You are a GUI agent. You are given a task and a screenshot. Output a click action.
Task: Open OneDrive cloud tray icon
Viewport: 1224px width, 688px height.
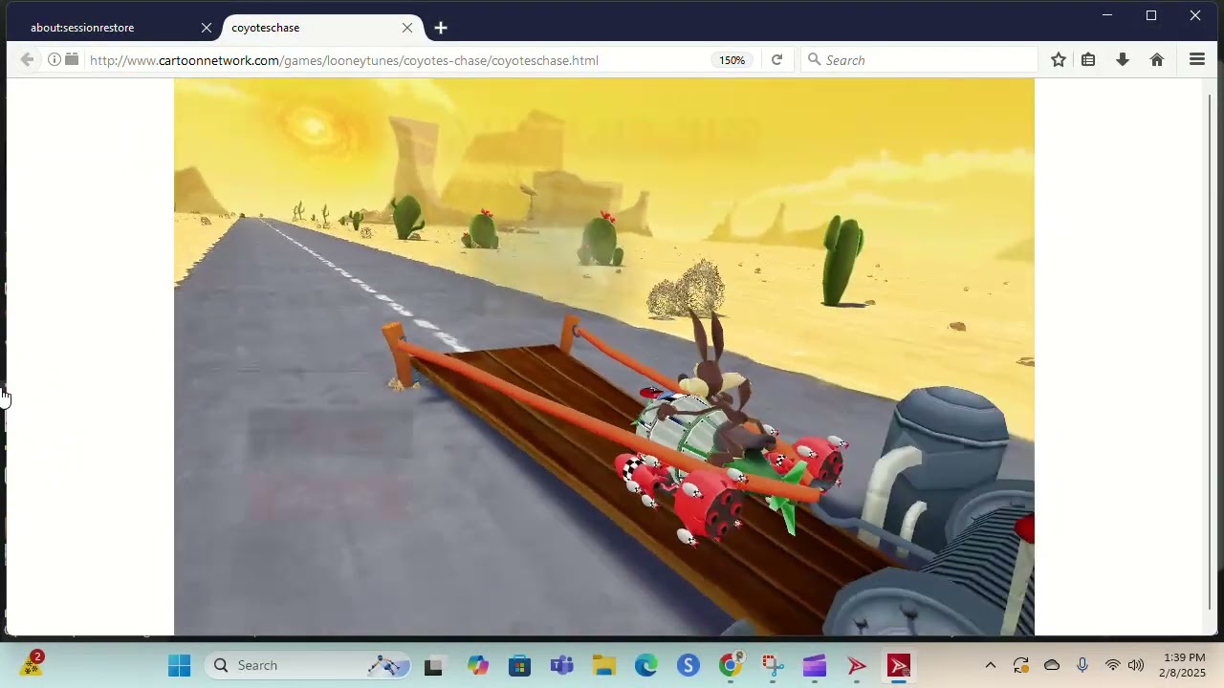(1052, 665)
